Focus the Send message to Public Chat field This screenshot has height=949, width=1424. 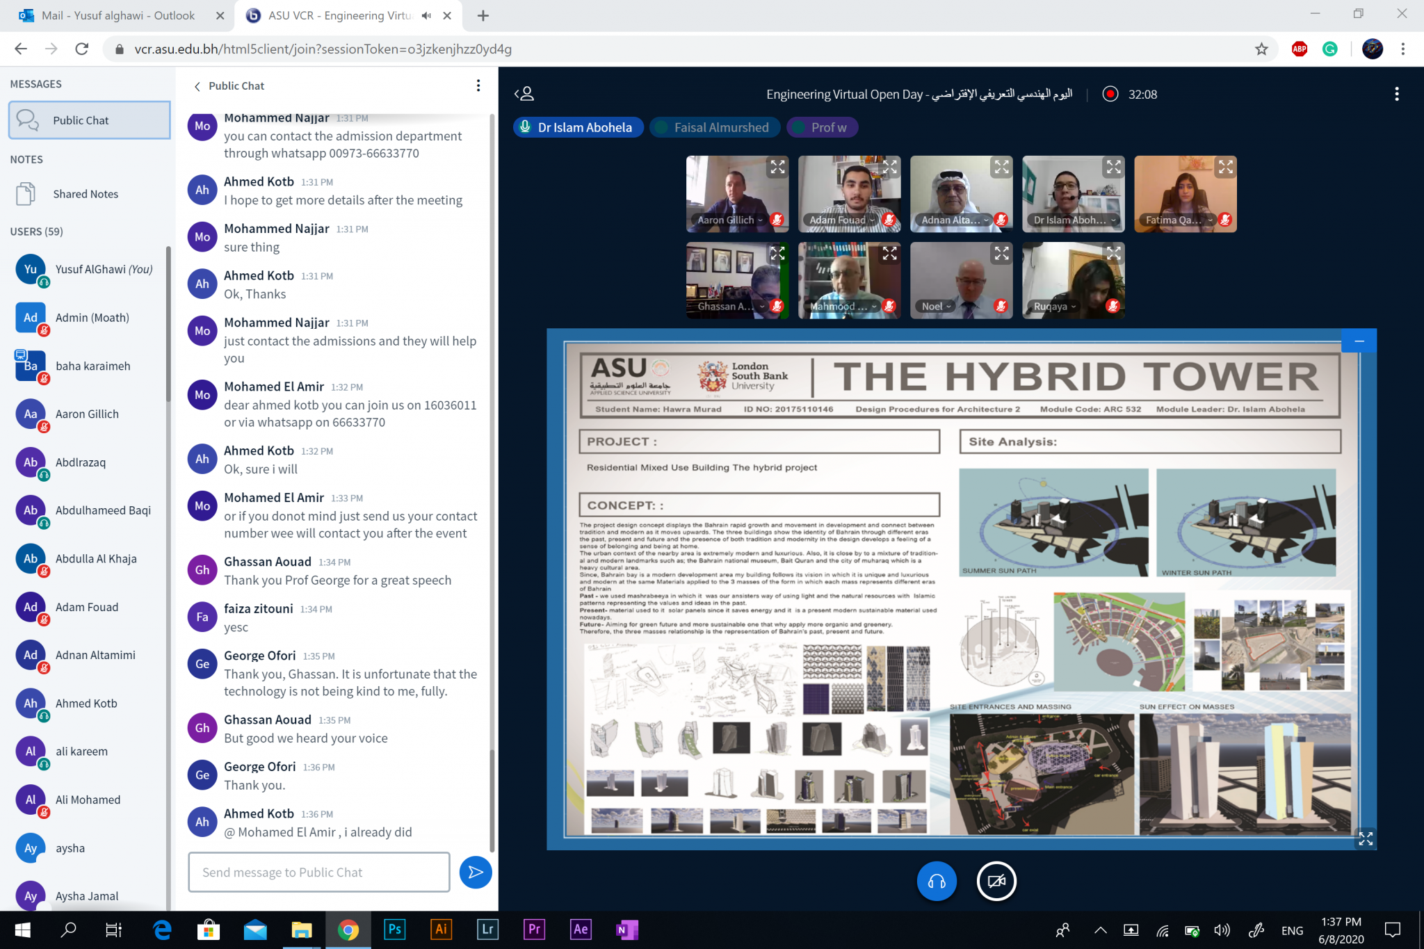319,872
